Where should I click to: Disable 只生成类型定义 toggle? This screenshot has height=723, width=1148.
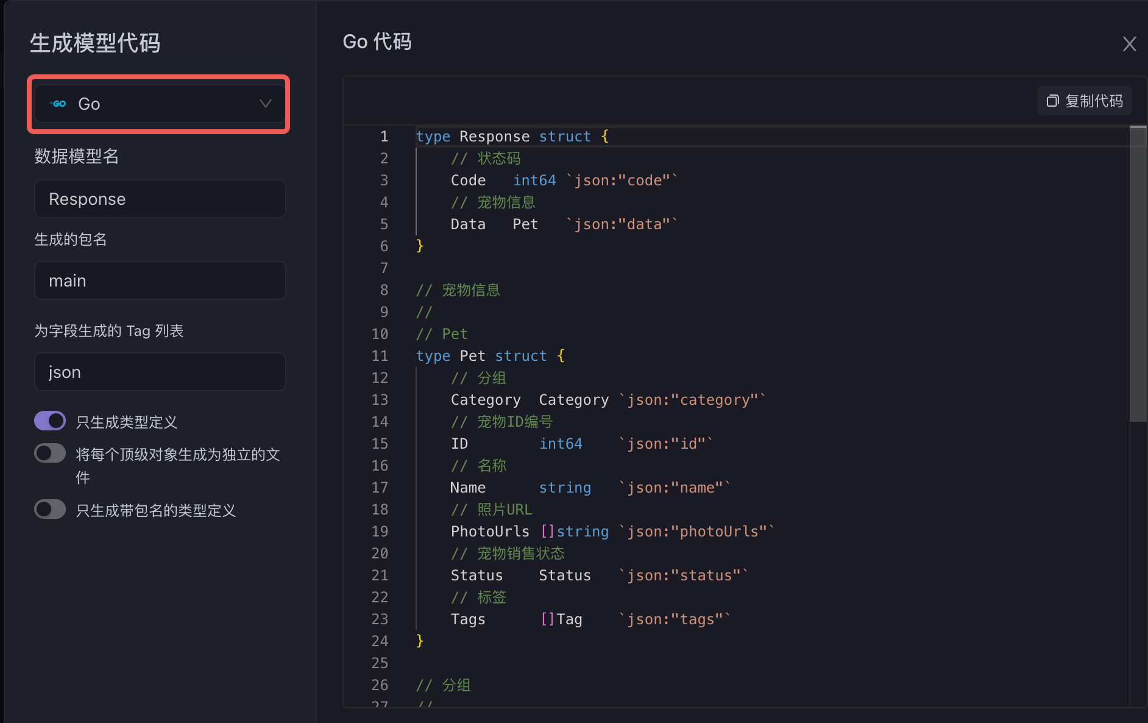(50, 421)
